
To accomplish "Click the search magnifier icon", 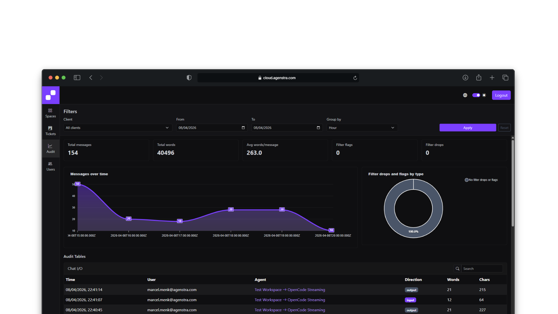I will click(x=457, y=269).
